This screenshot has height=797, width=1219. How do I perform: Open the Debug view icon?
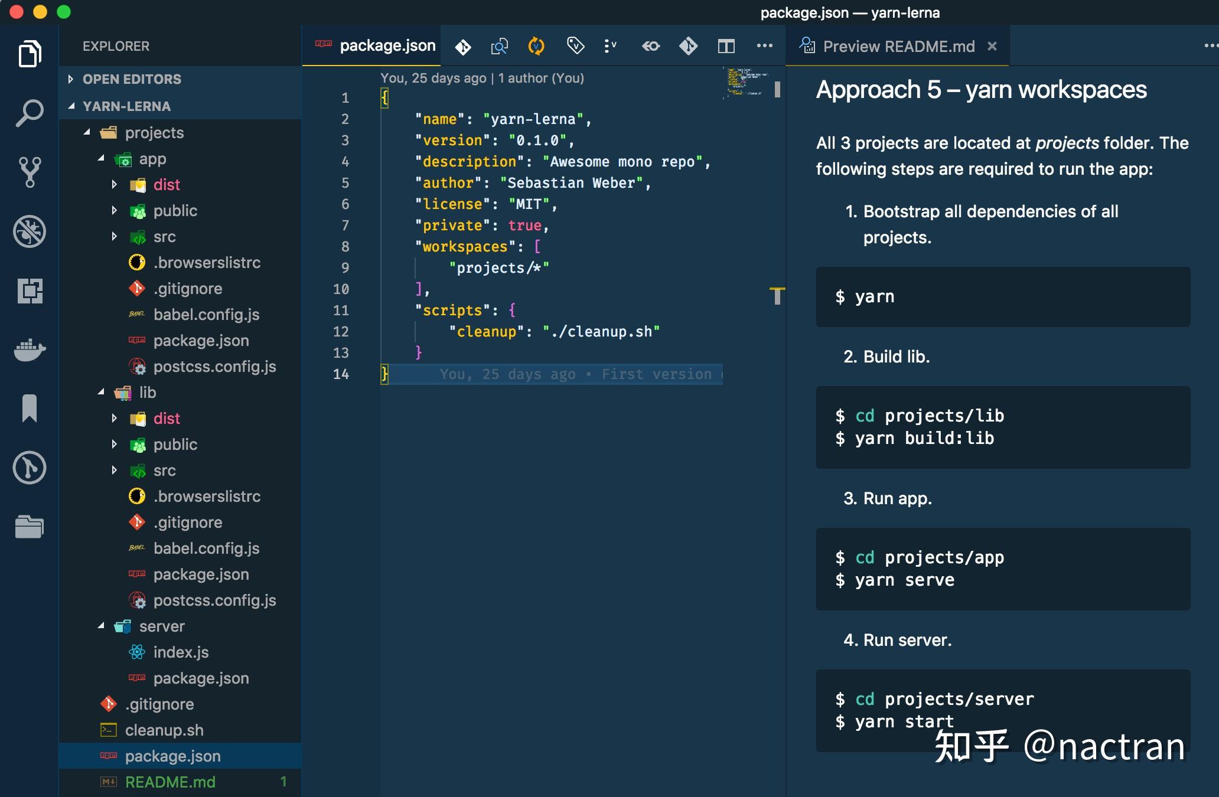29,231
